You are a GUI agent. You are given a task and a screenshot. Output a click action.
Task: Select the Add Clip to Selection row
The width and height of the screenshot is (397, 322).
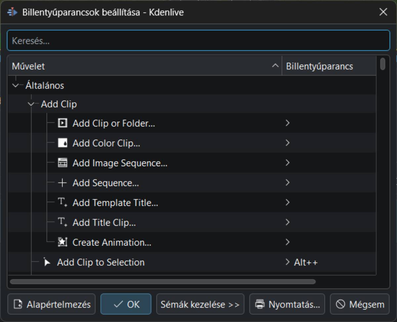pyautogui.click(x=192, y=262)
